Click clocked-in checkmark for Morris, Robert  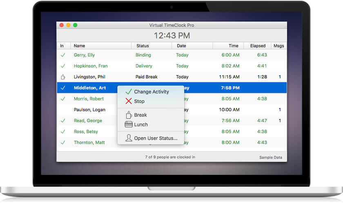(63, 99)
